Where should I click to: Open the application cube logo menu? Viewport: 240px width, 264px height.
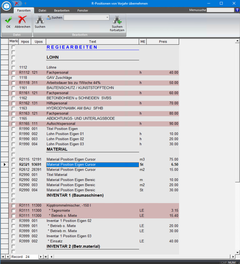7,6
